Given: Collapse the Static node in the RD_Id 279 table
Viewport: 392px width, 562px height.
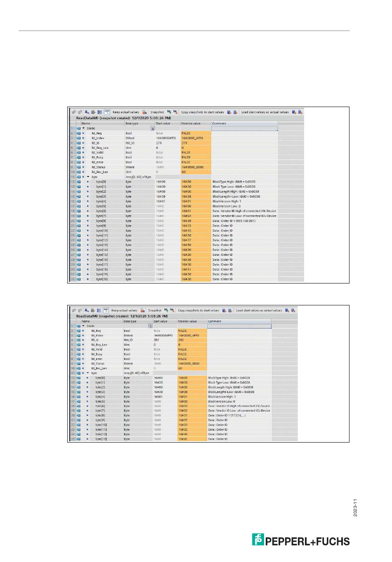Looking at the screenshot, I should click(x=83, y=129).
